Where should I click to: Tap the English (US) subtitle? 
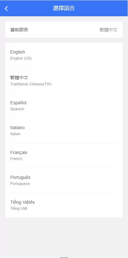point(21,58)
